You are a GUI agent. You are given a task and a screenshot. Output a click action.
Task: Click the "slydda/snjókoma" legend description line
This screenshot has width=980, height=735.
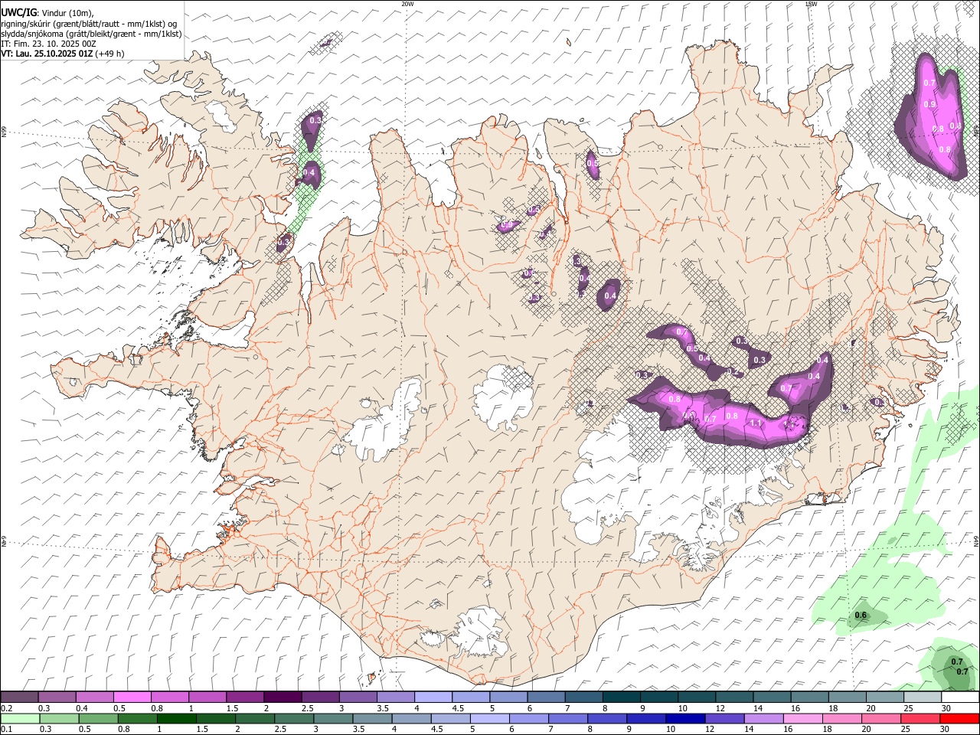point(91,34)
